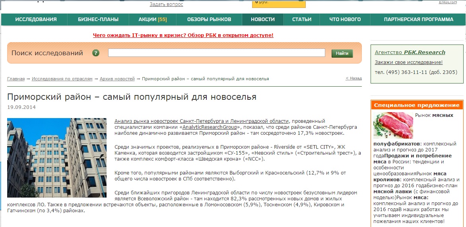Open мясной лавки business plan offer

click(393, 191)
